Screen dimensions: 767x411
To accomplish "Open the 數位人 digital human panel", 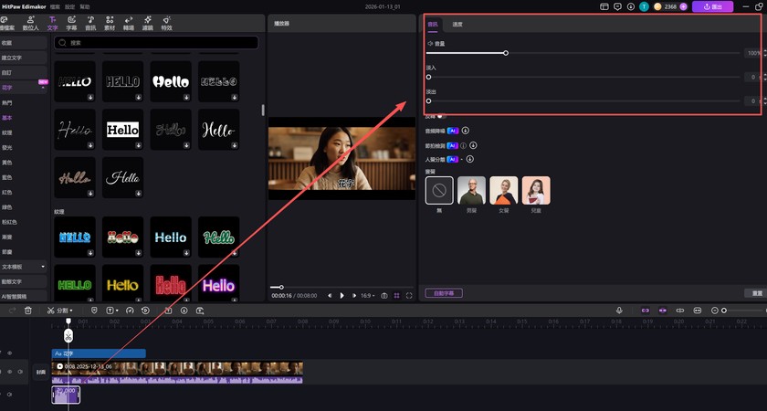I will (x=31, y=24).
